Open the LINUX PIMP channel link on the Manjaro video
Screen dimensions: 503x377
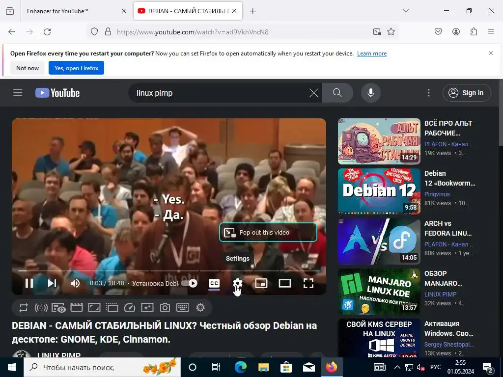pyautogui.click(x=440, y=295)
